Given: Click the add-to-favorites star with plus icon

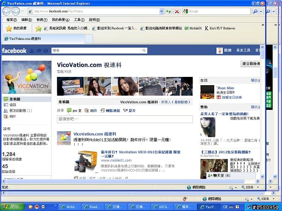Looking at the screenshot, I should coord(39,28).
